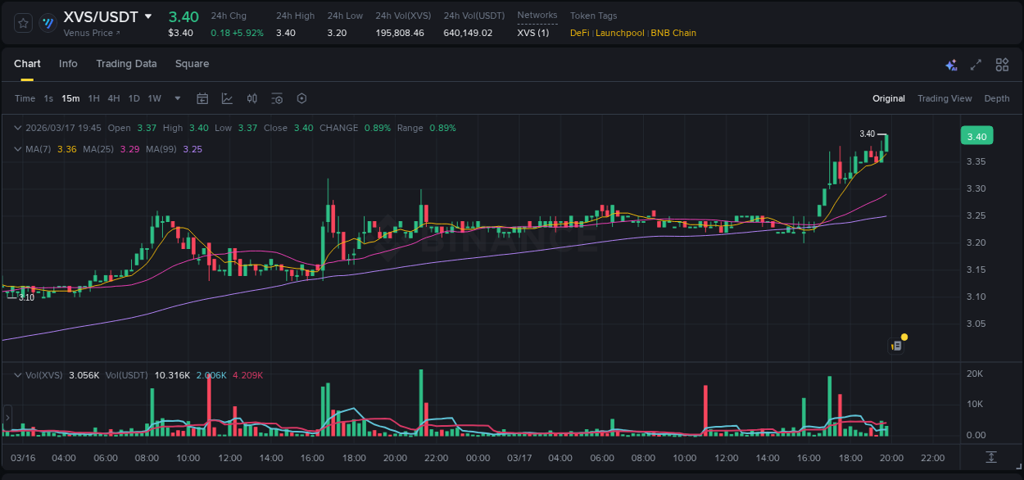Open the widgets grid panel
This screenshot has height=480, width=1024.
(x=1000, y=64)
